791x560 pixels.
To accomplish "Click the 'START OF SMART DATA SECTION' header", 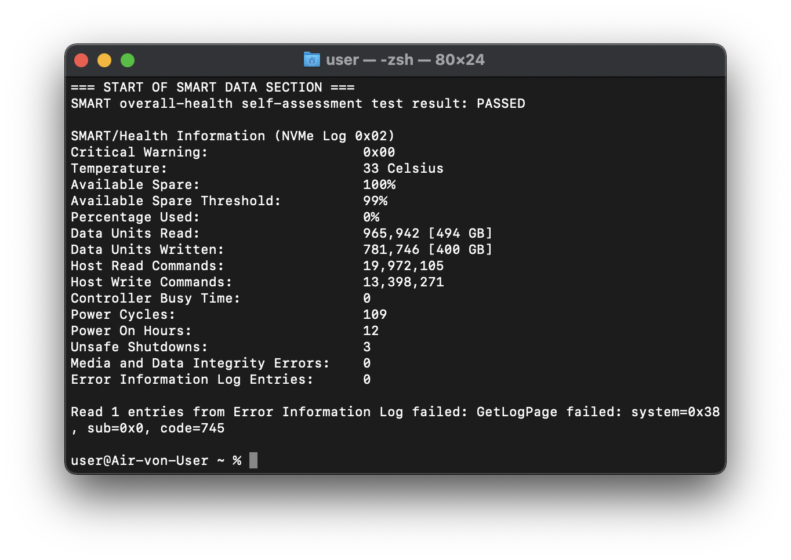I will (213, 88).
